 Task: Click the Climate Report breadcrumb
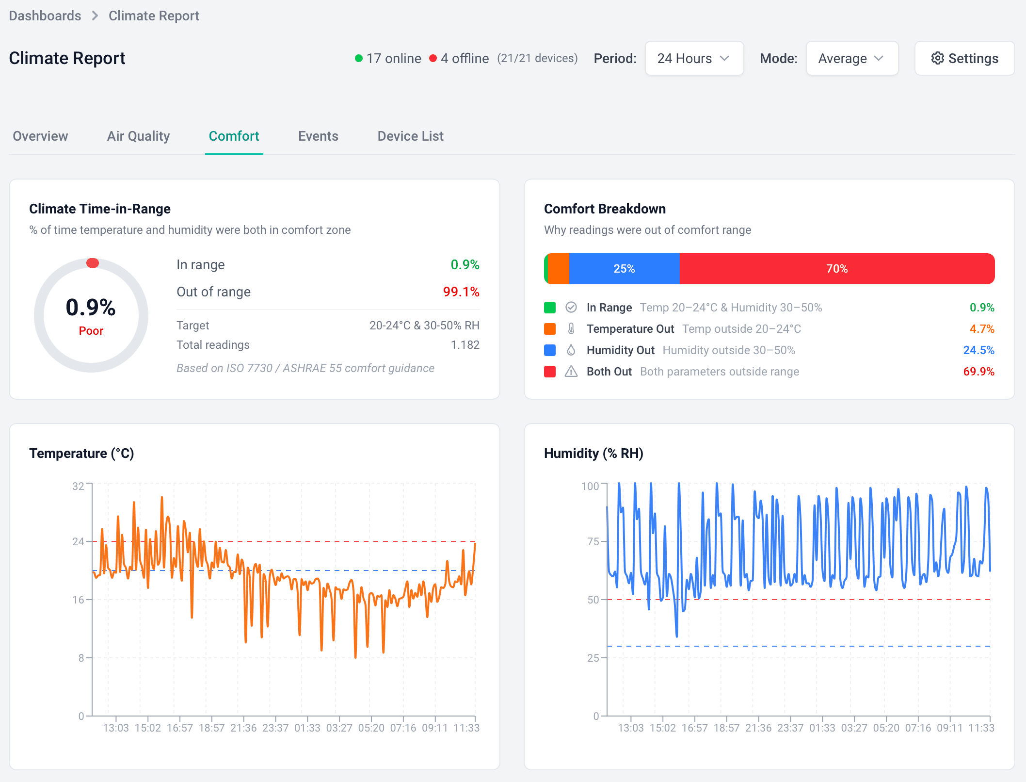point(154,16)
